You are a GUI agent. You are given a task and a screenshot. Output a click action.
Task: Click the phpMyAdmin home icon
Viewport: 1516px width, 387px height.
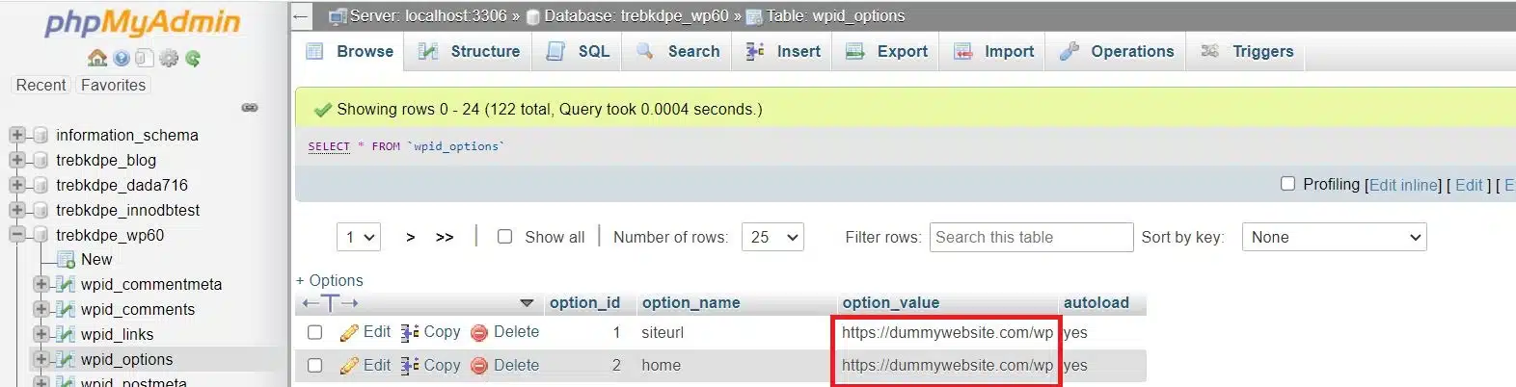[97, 59]
